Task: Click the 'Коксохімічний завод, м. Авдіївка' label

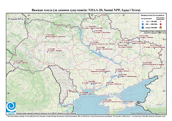Action: 153,64
